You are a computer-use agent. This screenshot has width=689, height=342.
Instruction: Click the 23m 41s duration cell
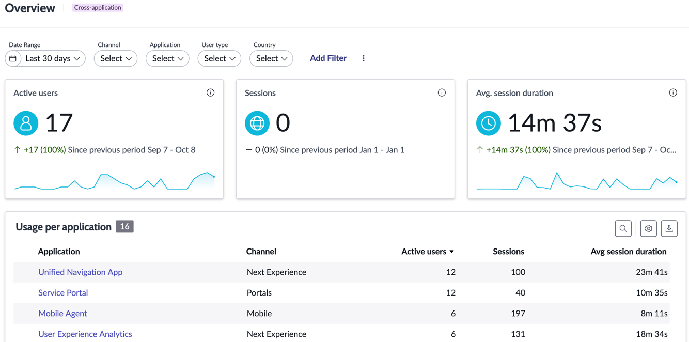click(x=652, y=272)
